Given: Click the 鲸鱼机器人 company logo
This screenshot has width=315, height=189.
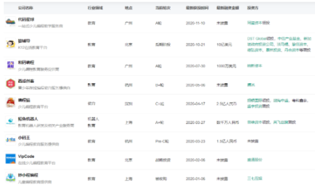Looking at the screenshot, I should coord(10,121).
